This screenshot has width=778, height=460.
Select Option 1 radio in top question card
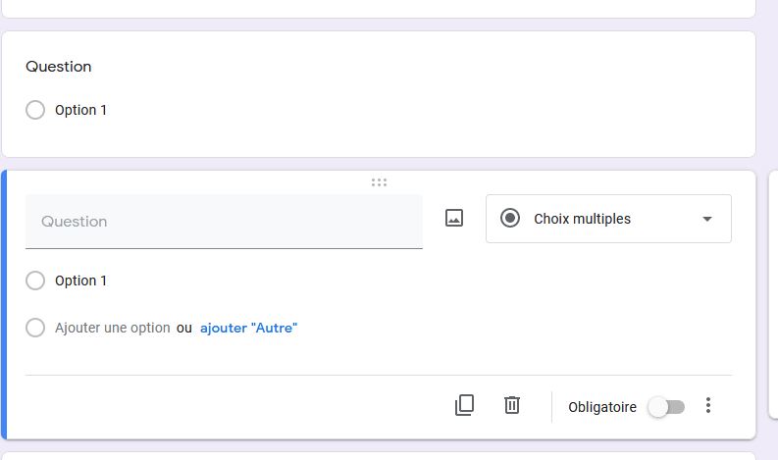point(35,110)
